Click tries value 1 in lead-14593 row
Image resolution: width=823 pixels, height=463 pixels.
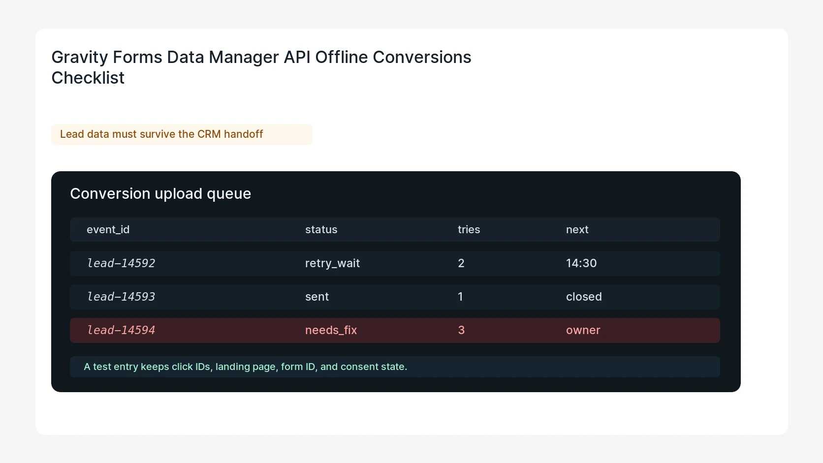[x=460, y=297]
